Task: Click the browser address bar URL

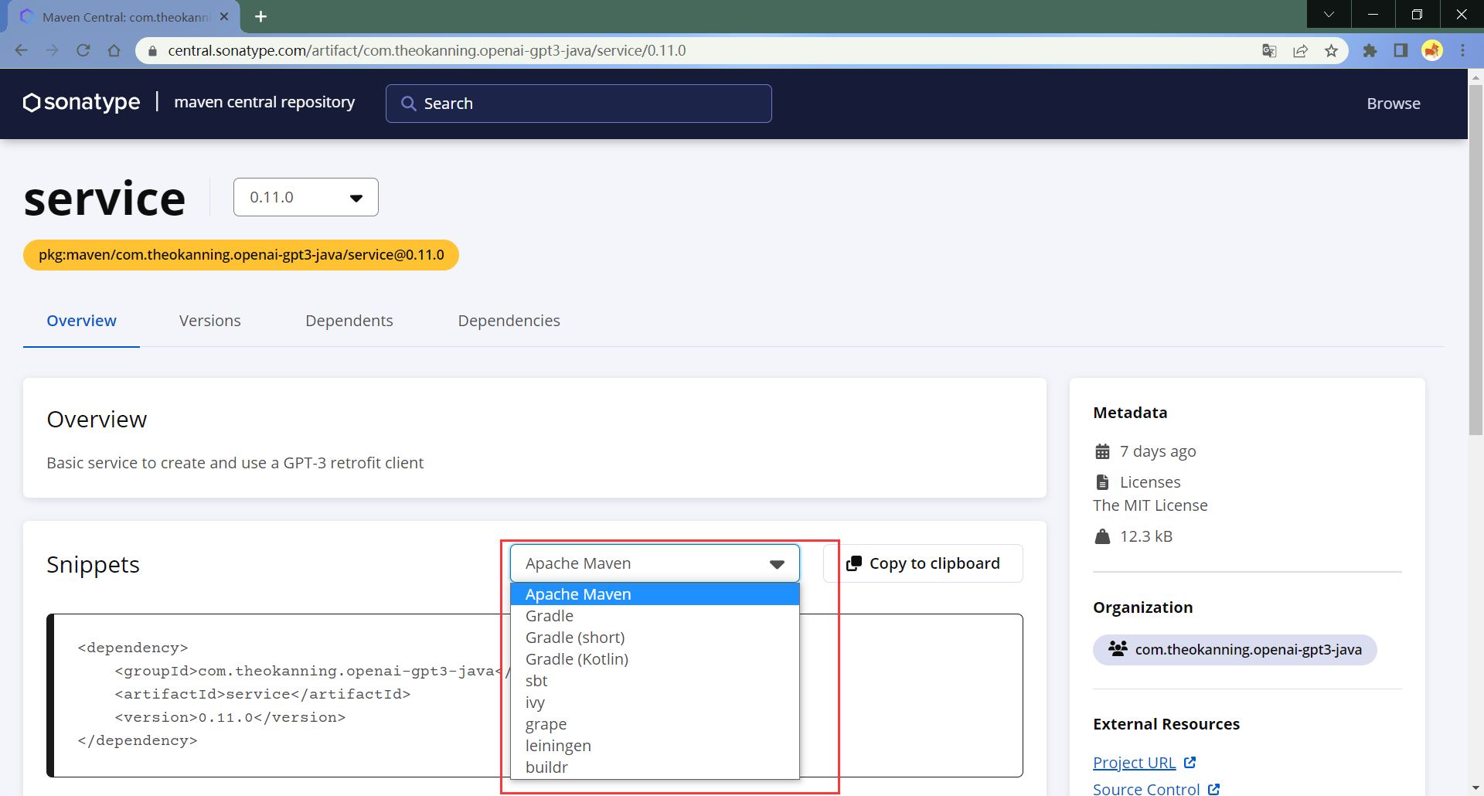Action: point(427,50)
